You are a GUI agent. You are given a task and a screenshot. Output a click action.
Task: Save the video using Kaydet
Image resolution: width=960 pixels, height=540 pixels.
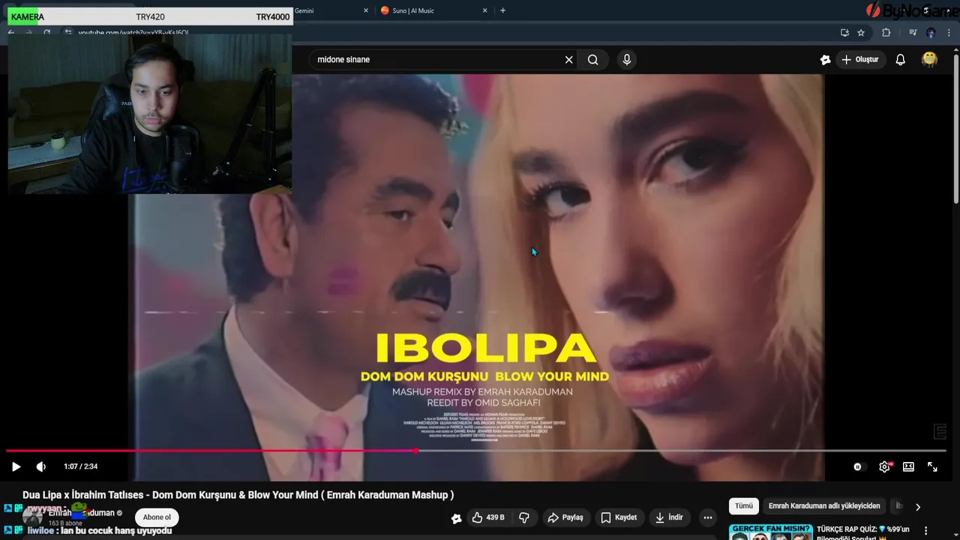(619, 517)
